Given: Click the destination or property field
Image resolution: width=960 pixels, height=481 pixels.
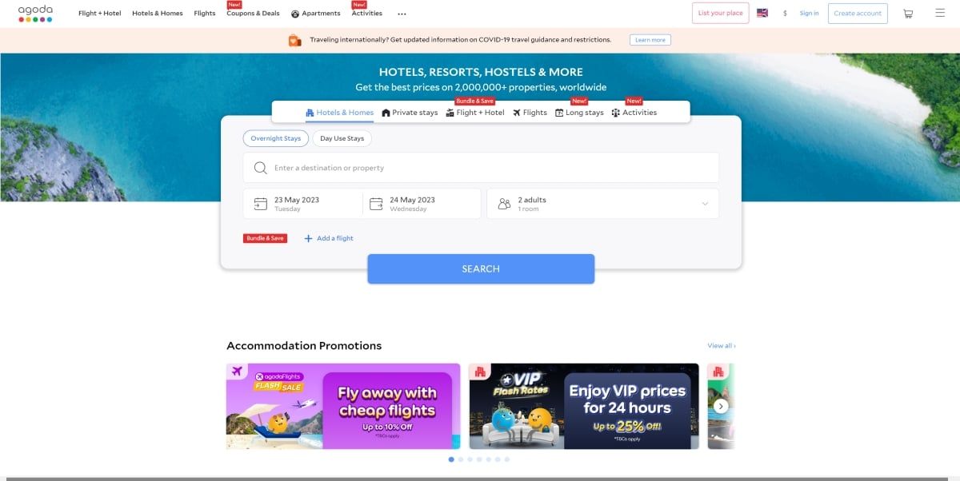Looking at the screenshot, I should [481, 168].
